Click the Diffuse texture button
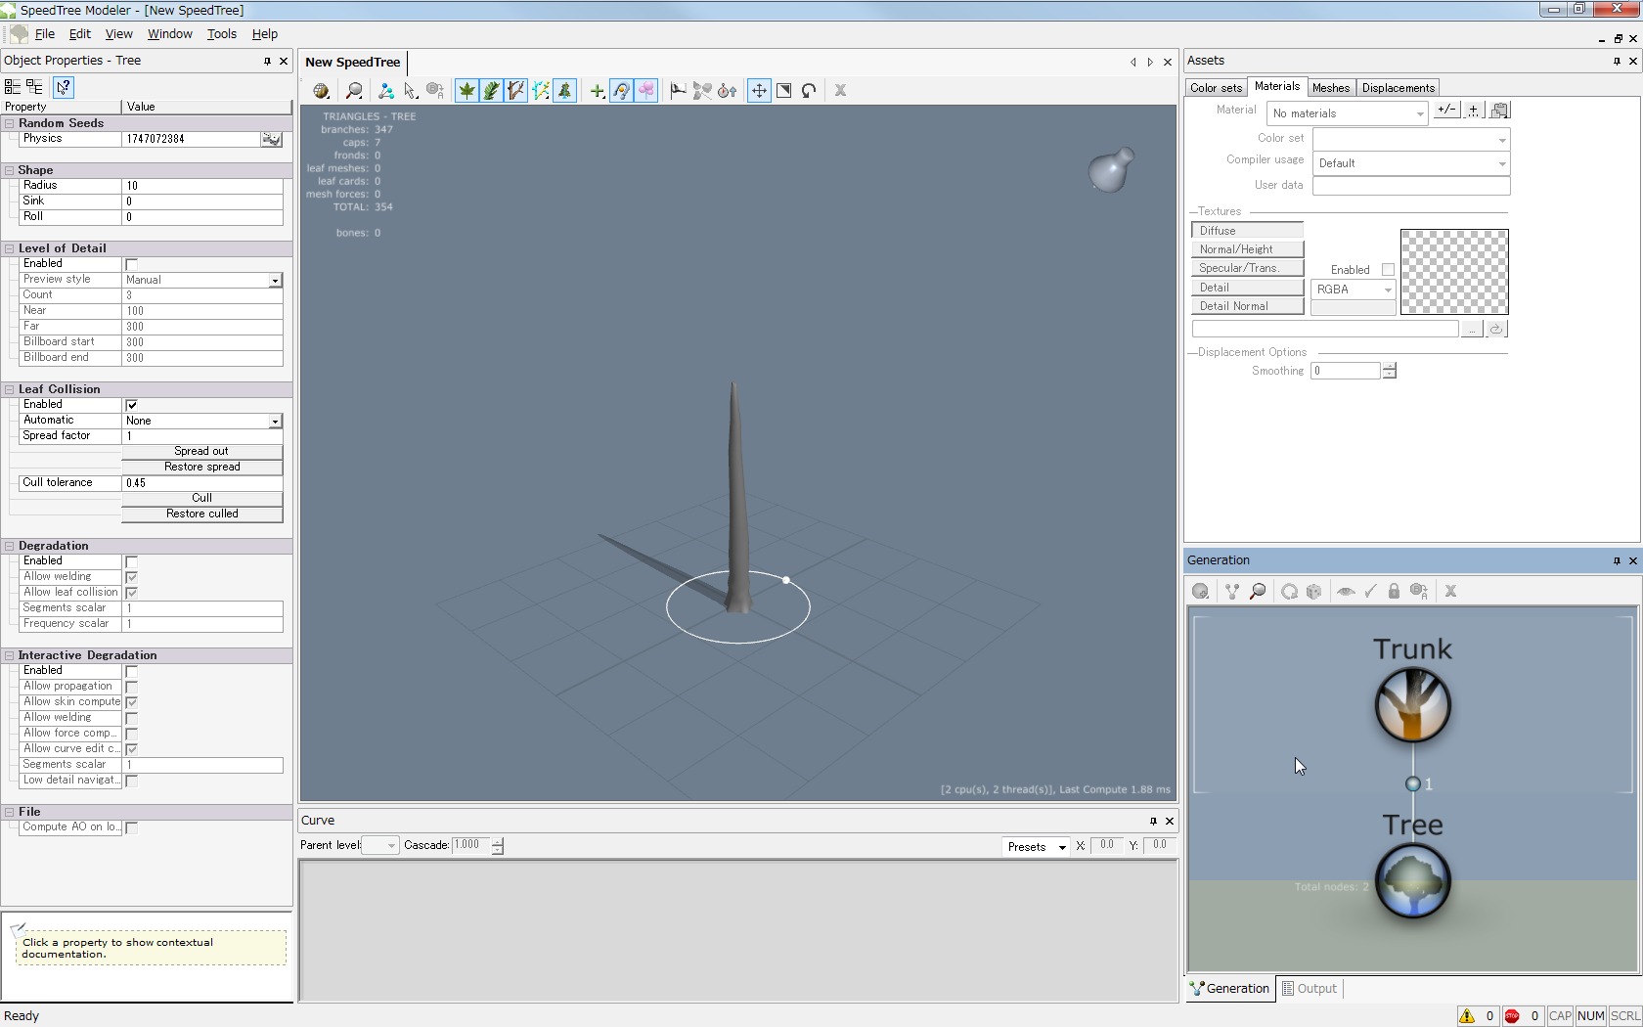This screenshot has width=1643, height=1027. tap(1247, 231)
